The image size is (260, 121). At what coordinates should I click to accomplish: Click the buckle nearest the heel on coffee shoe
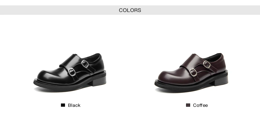click(x=207, y=64)
